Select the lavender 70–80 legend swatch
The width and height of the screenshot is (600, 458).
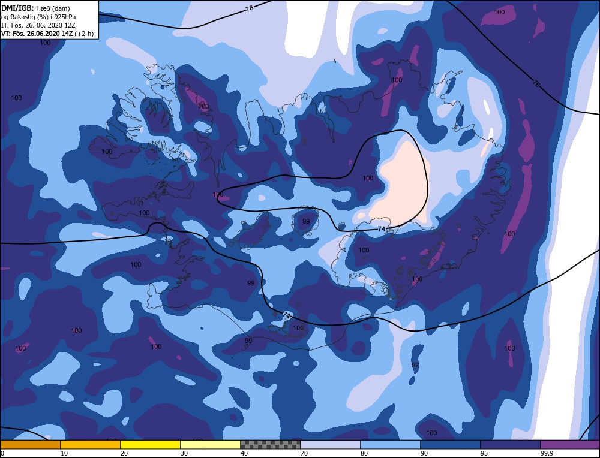331,445
